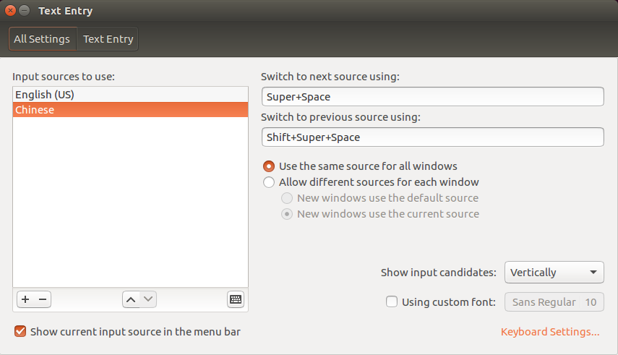This screenshot has width=618, height=355.
Task: Open Keyboard Settings link
Action: click(550, 333)
